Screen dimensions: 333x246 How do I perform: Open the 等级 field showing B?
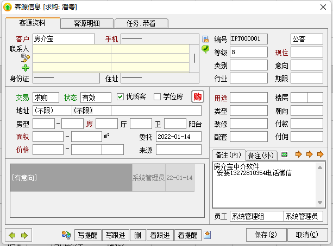tap(248, 53)
